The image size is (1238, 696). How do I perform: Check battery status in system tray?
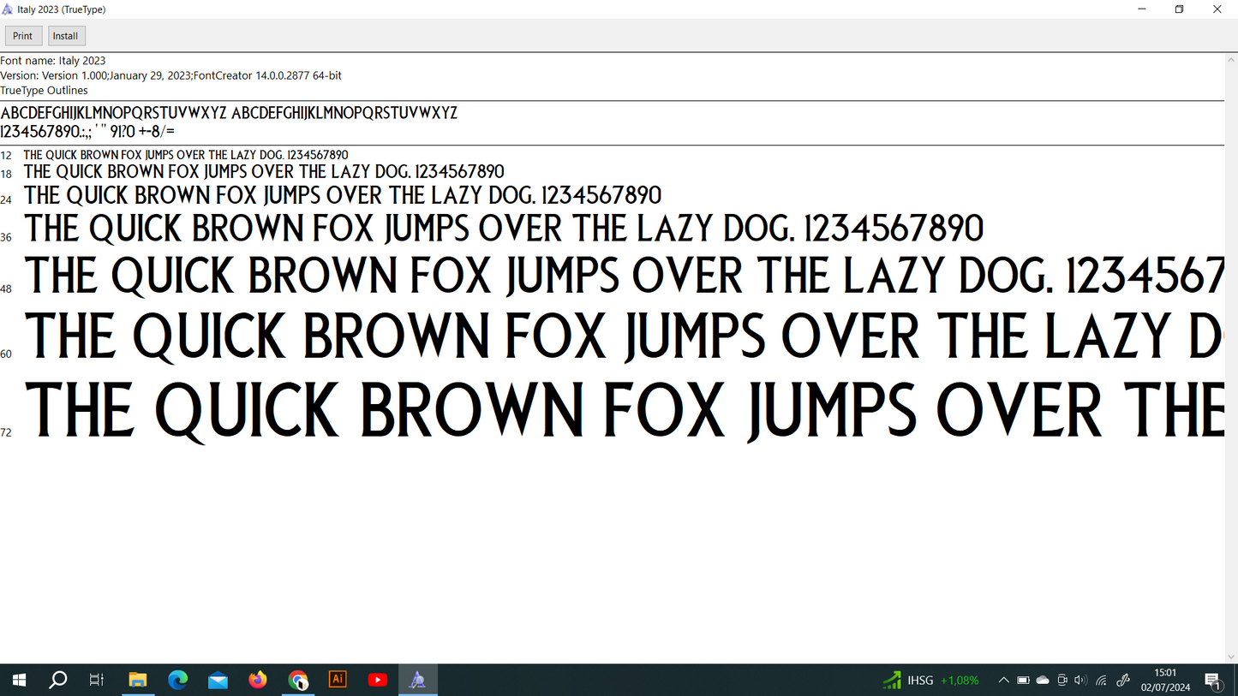coord(1023,681)
